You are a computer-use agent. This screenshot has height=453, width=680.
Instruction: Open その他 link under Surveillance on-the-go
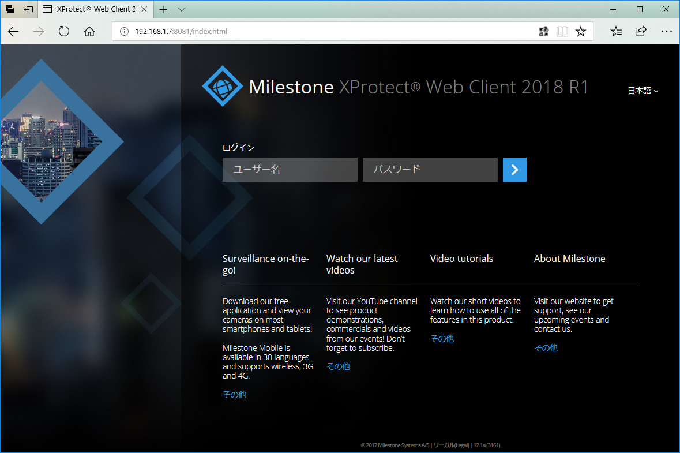tap(234, 394)
